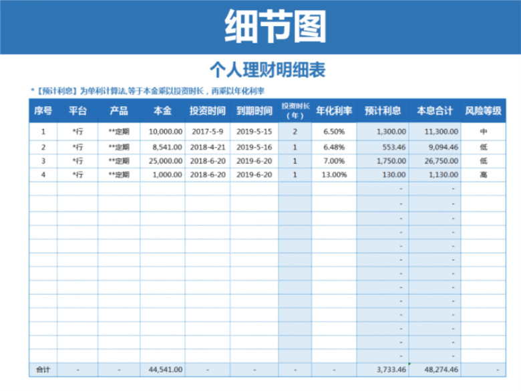Viewport: 521px width, 391px height.
Task: Select maturity date 2019-5-16
Action: click(x=254, y=147)
